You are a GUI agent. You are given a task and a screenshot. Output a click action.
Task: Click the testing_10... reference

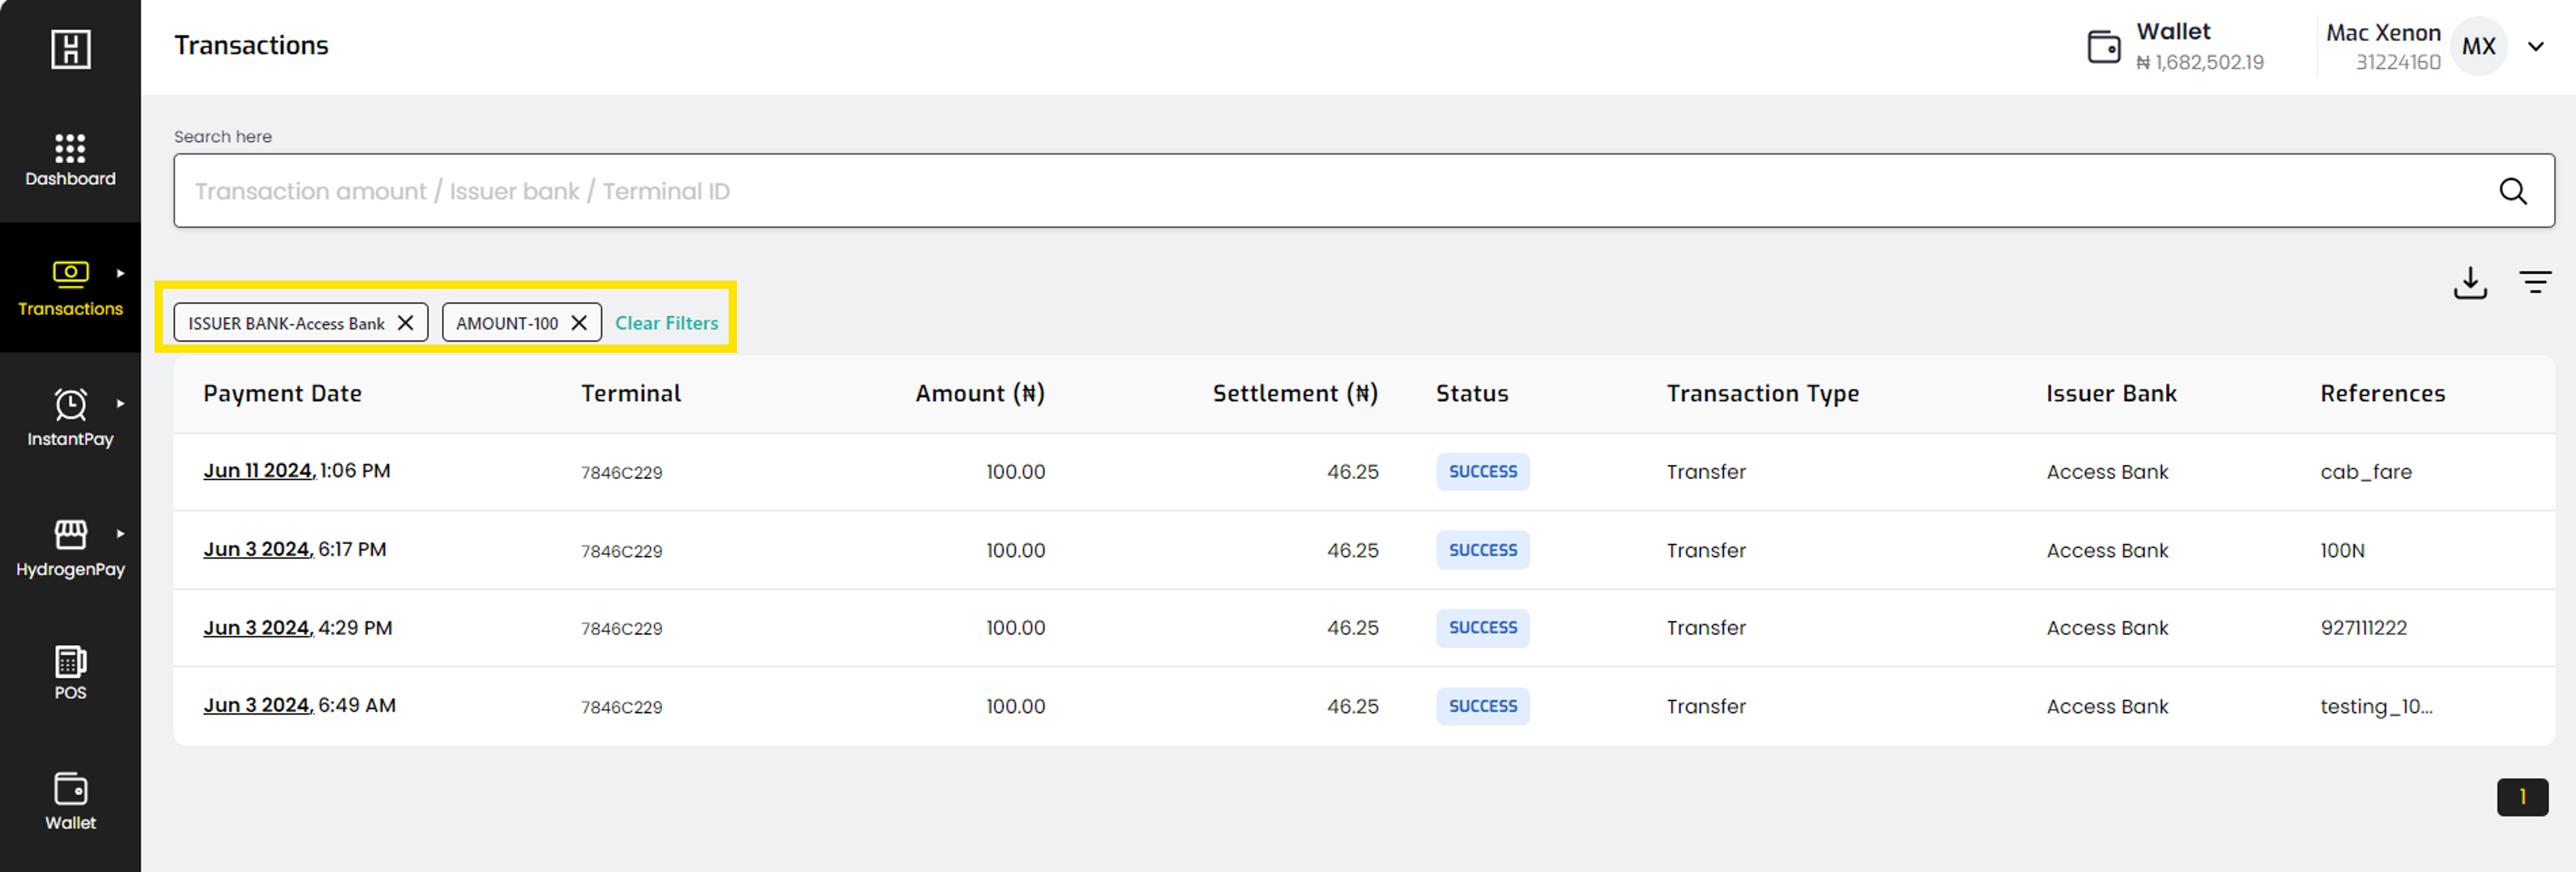coord(2376,706)
